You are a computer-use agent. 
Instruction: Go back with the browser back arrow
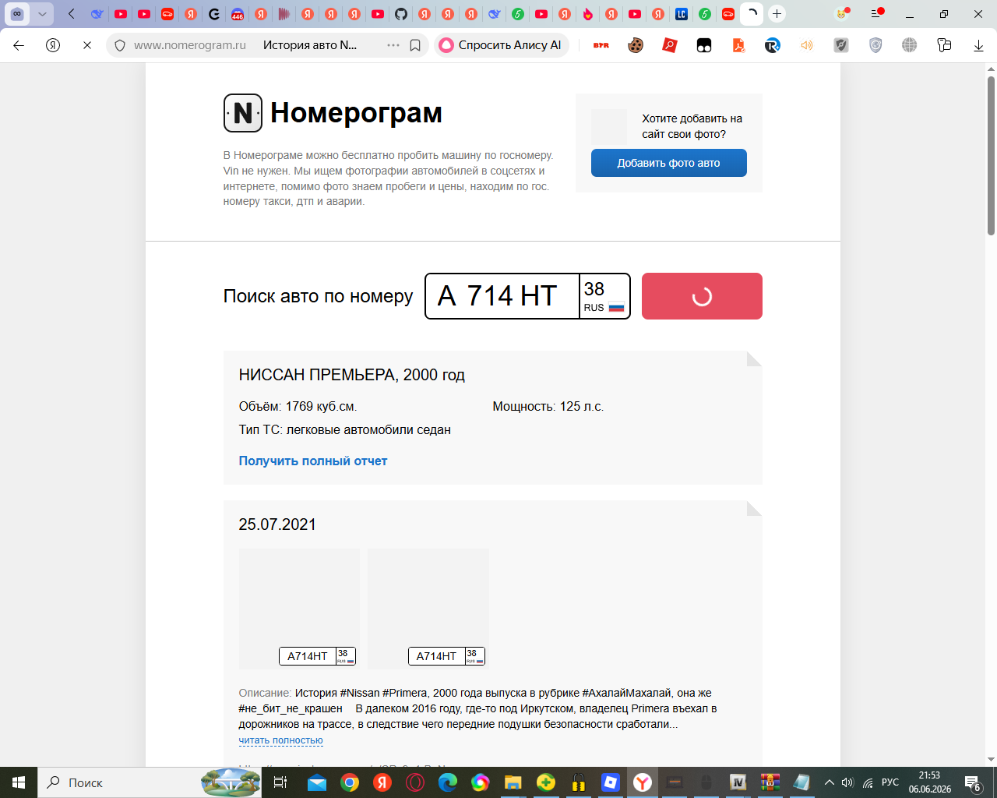click(x=19, y=45)
